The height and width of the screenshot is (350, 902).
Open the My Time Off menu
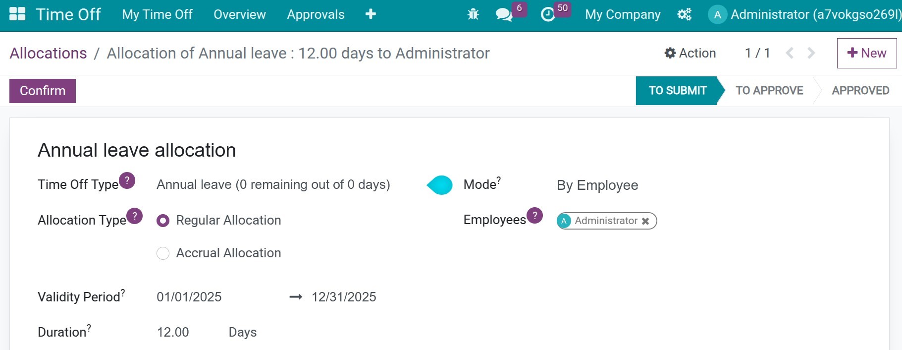click(157, 14)
